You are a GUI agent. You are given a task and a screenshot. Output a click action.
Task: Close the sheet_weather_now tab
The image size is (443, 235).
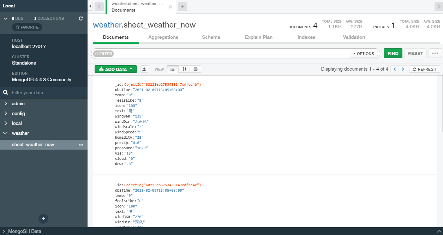point(170,7)
